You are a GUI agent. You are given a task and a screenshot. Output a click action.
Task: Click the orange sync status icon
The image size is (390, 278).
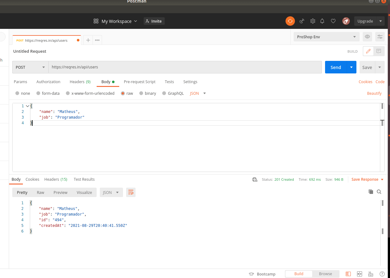290,21
